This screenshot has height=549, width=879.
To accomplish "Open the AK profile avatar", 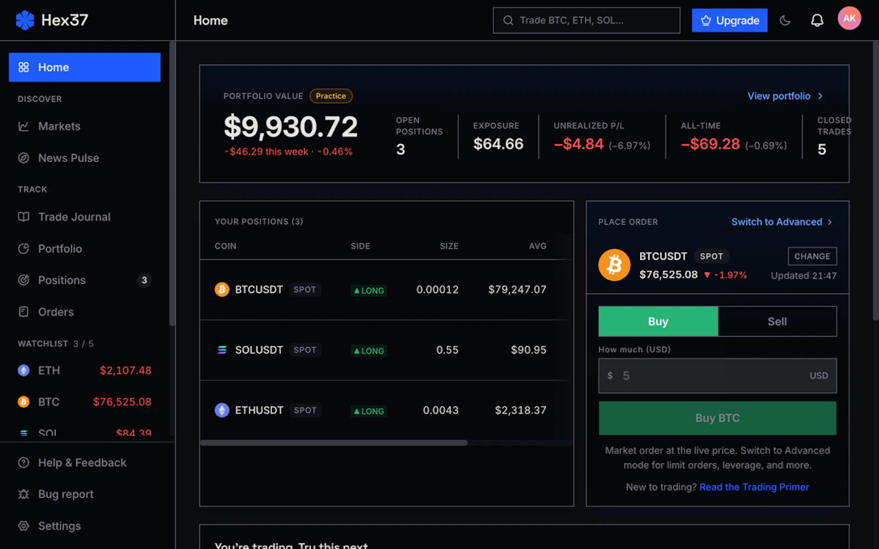I will click(849, 18).
